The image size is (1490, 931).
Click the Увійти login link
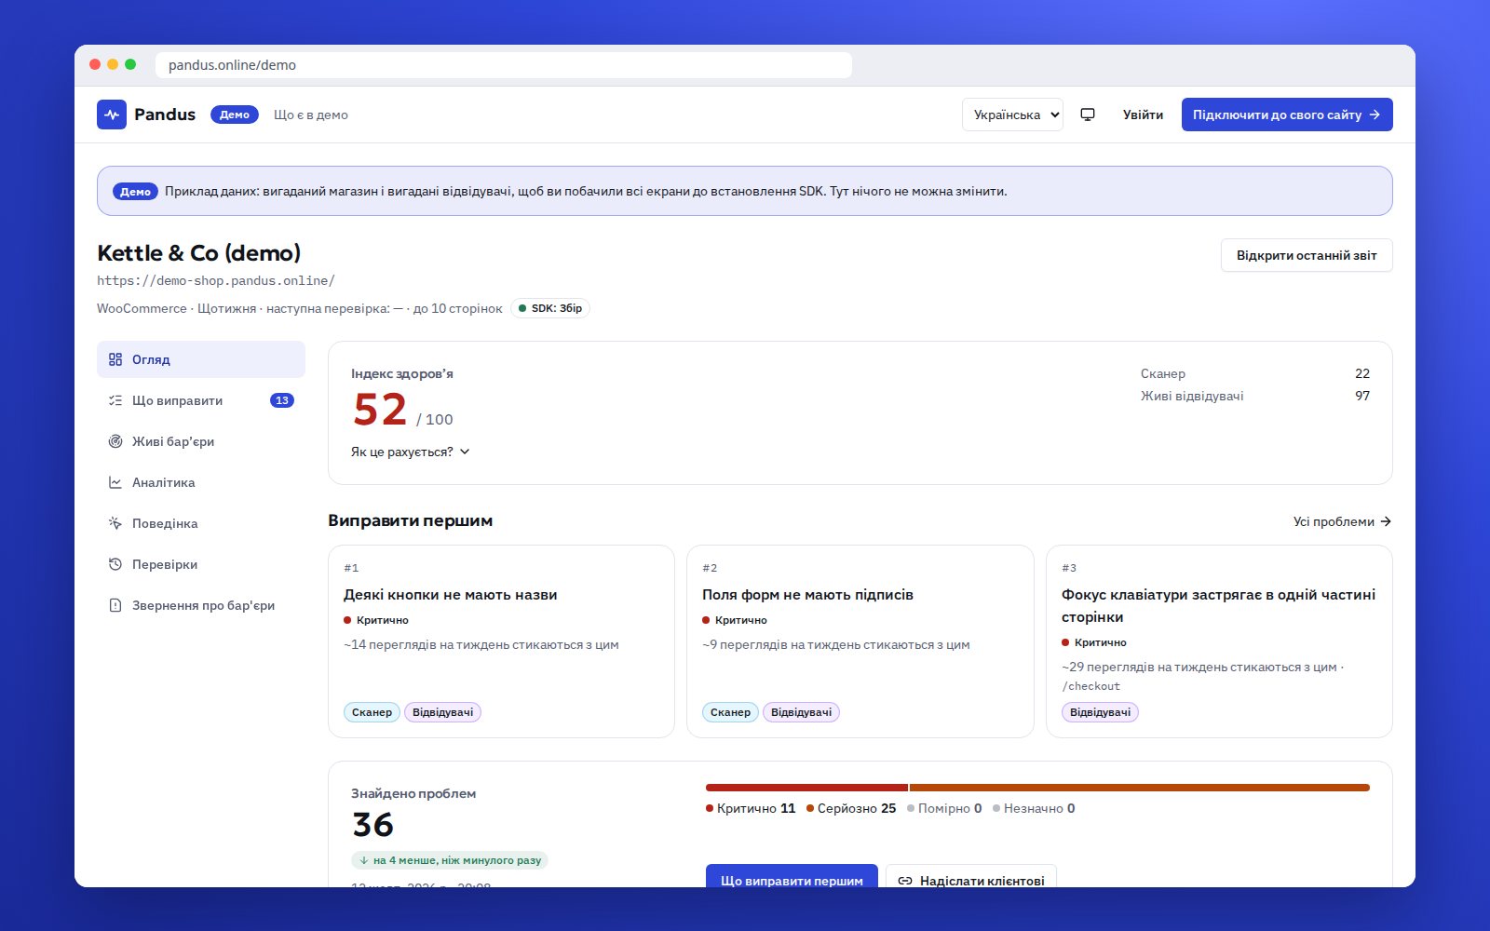(x=1143, y=115)
